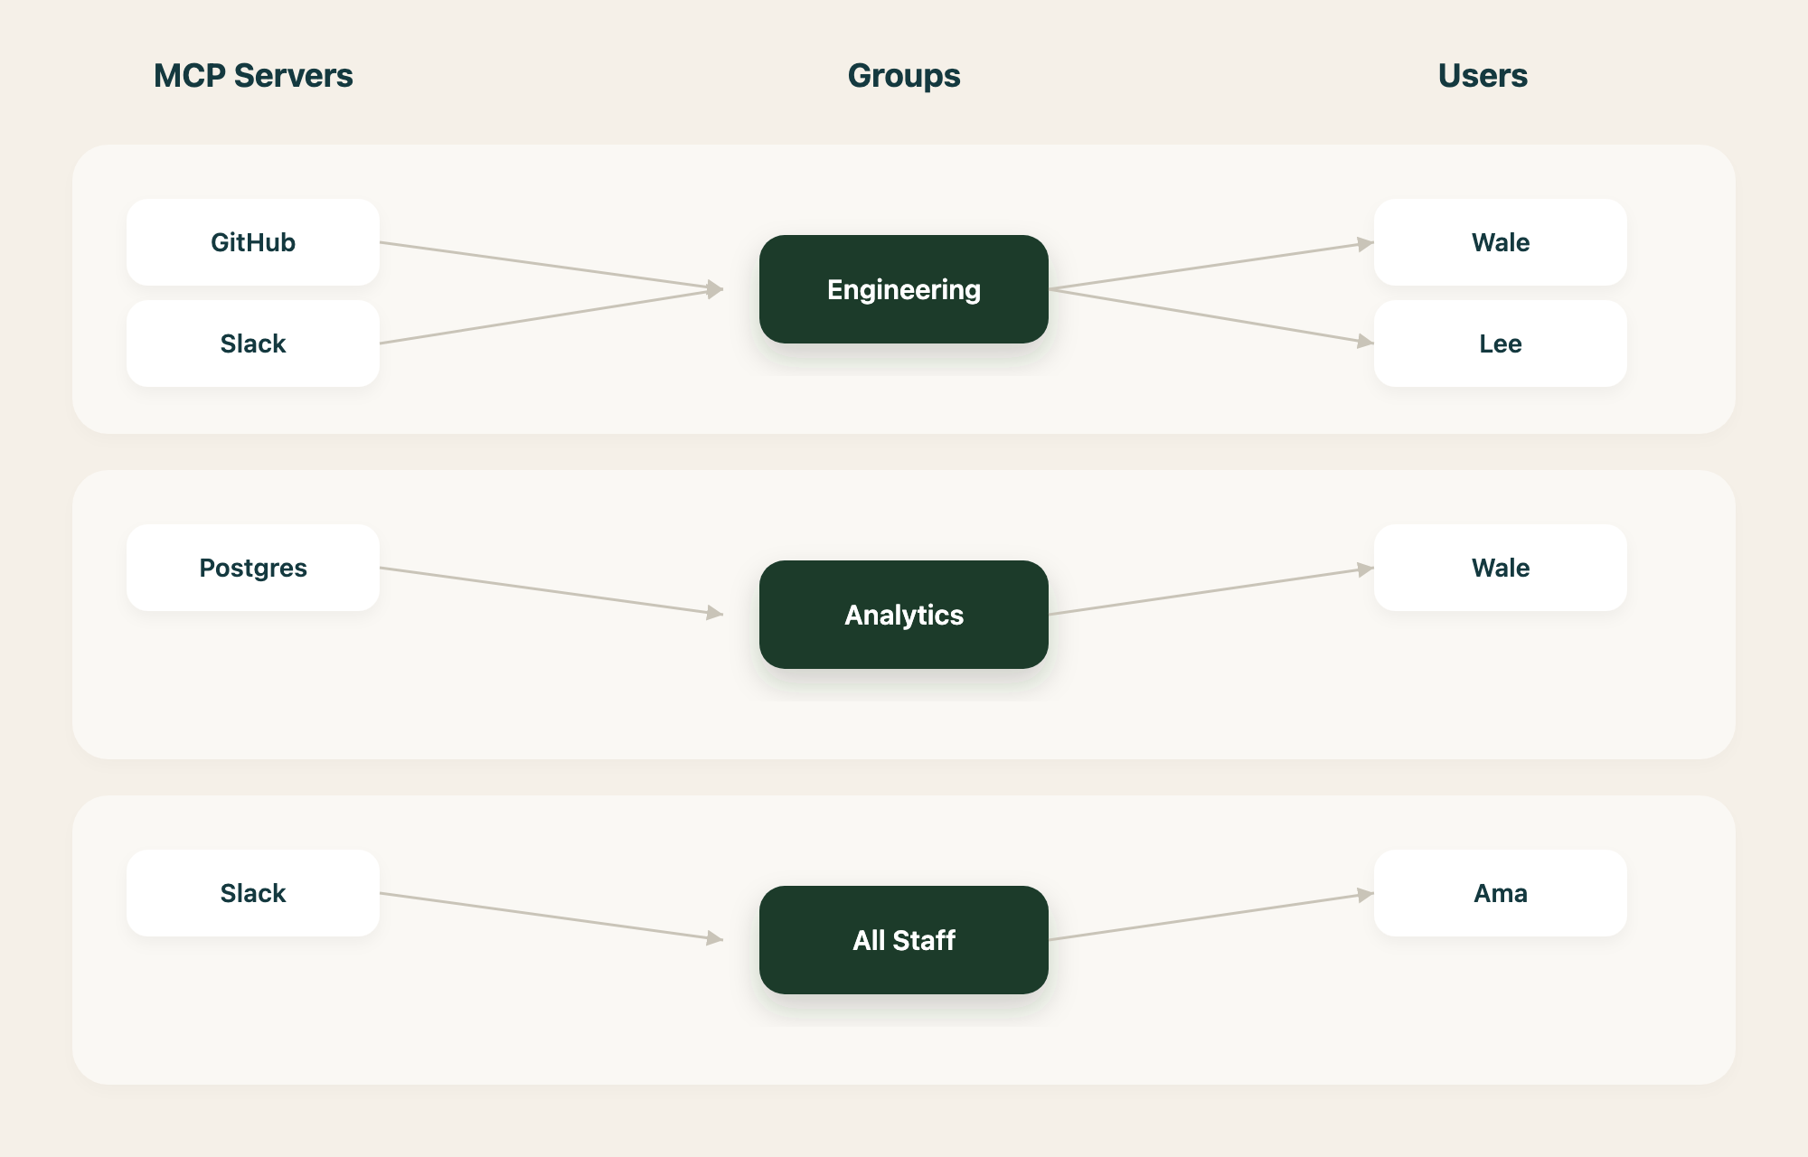Click the Postgres server node

[253, 568]
